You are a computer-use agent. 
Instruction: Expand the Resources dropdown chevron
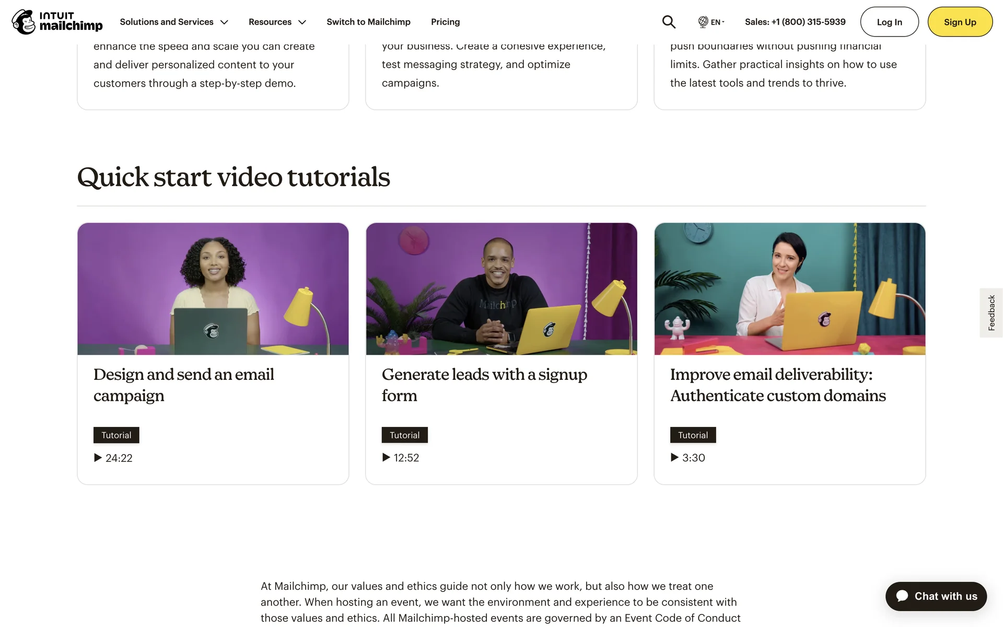302,22
